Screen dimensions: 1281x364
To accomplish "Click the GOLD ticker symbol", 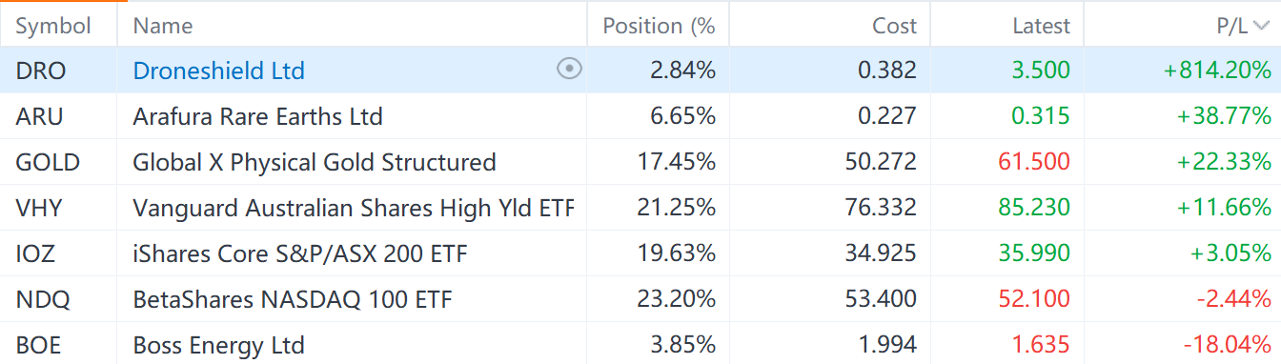I will click(48, 162).
